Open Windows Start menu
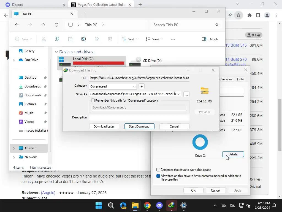The width and height of the screenshot is (282, 212). tap(99, 205)
